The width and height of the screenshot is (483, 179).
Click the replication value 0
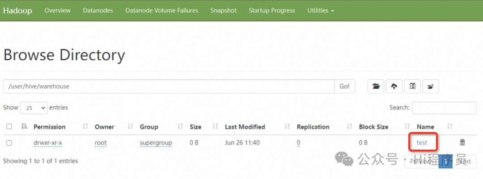(298, 143)
